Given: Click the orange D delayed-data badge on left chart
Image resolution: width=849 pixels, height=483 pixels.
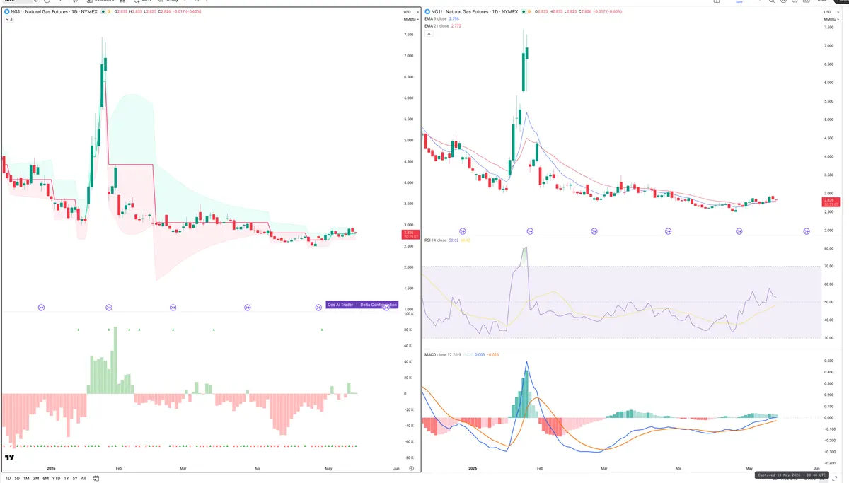Looking at the screenshot, I should [108, 12].
